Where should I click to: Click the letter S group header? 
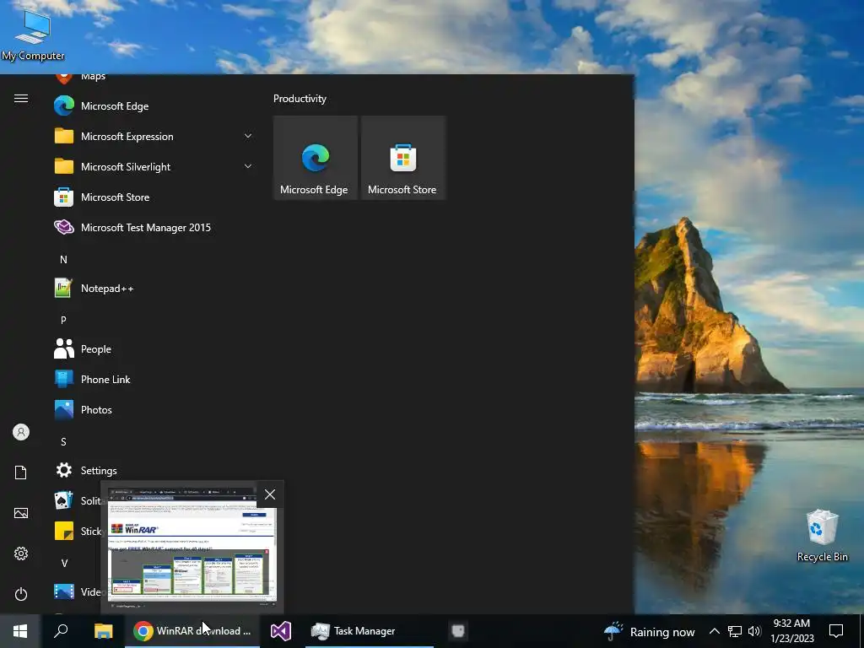pos(63,441)
